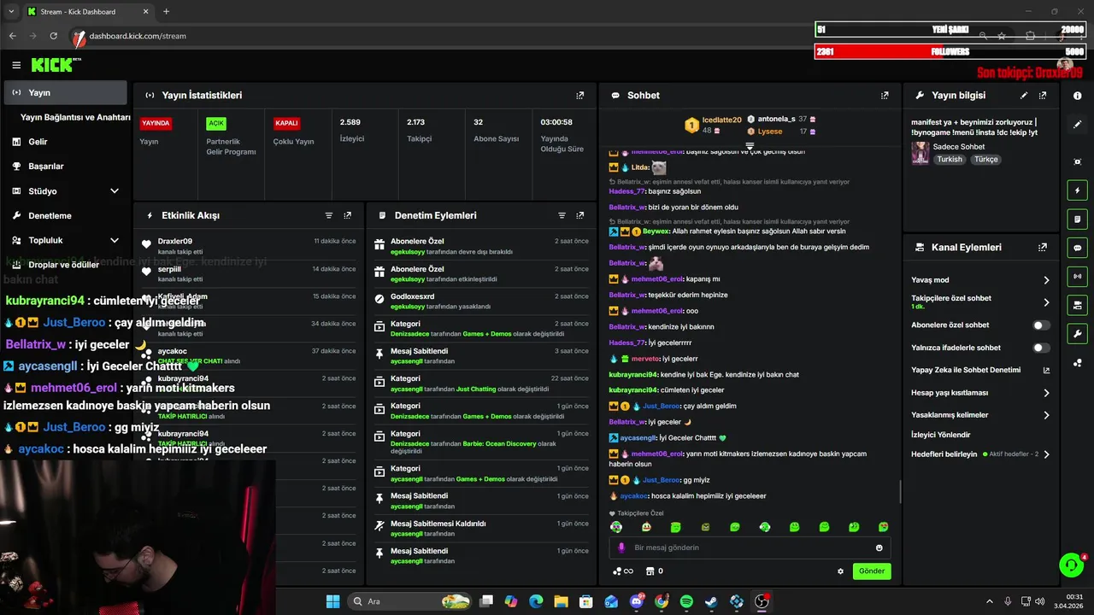Open Hesap yaşı kısıtlaması options arrow
The width and height of the screenshot is (1094, 615).
(x=1046, y=393)
